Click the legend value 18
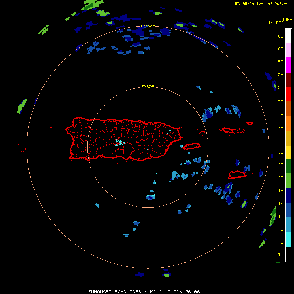 coord(281,191)
